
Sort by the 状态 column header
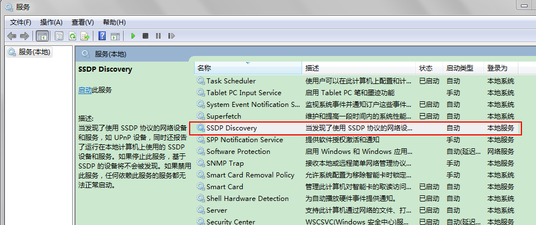click(429, 68)
